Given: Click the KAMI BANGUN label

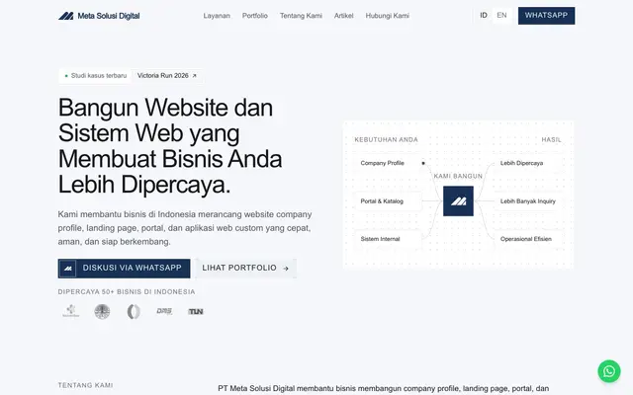Looking at the screenshot, I should click(458, 176).
